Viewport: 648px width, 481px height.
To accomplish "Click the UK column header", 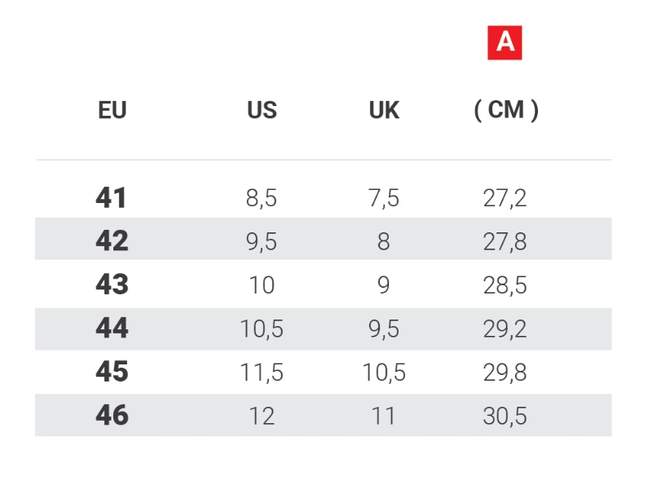I will [384, 110].
